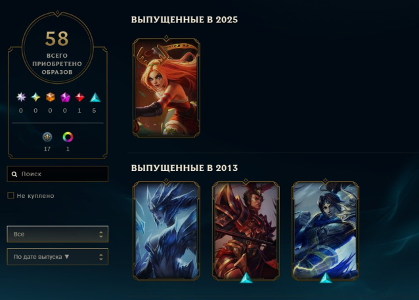The image size is (419, 300).
Task: Click the Transcendent rarity gem icon
Action: click(x=21, y=97)
